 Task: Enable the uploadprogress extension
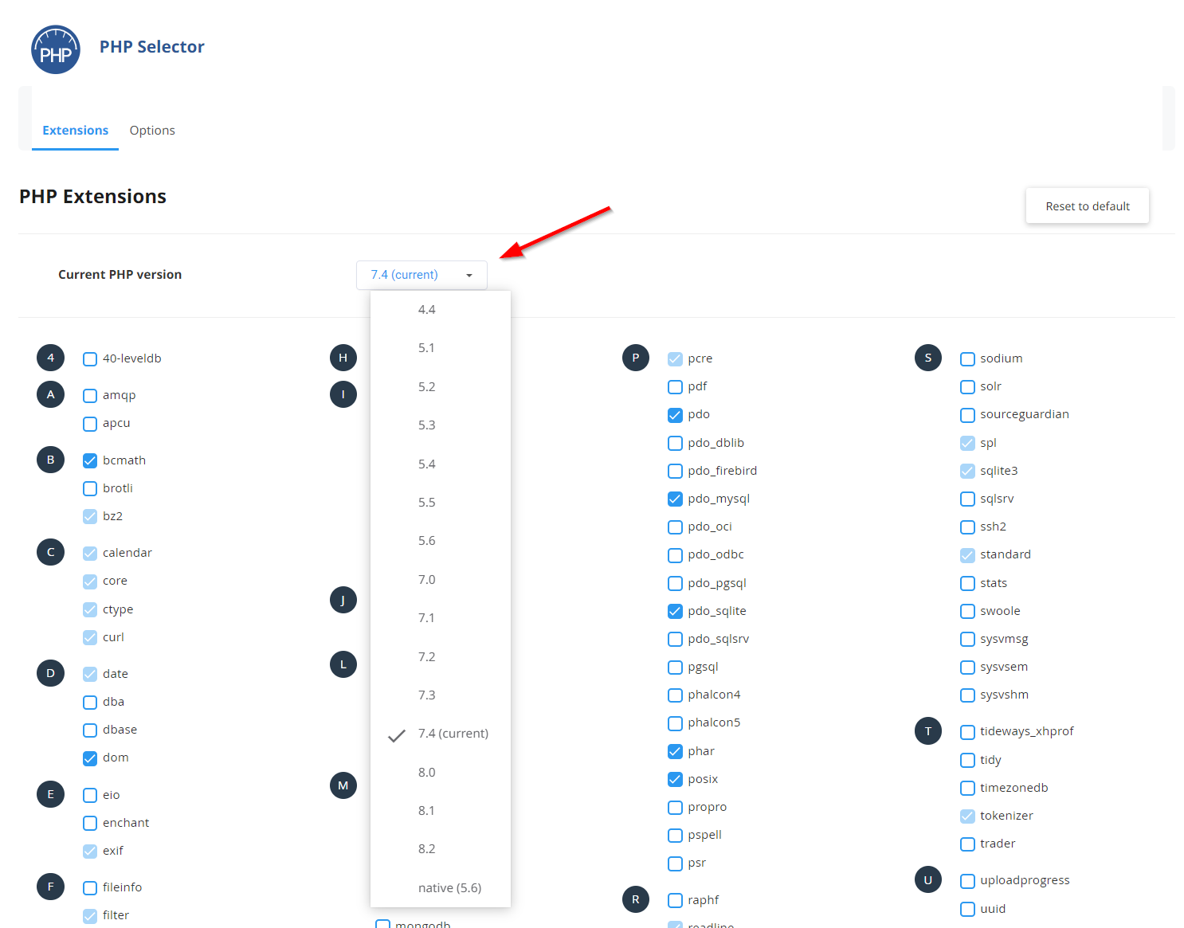coord(967,881)
